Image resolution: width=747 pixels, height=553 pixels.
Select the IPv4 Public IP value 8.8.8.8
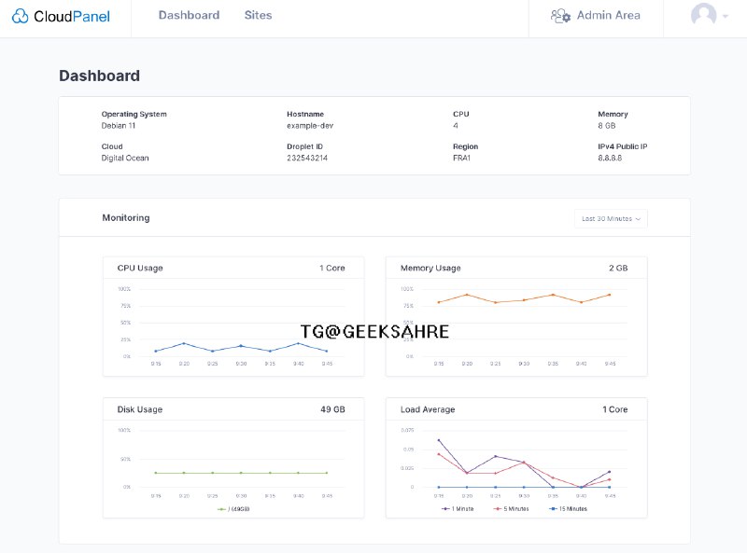pos(610,159)
